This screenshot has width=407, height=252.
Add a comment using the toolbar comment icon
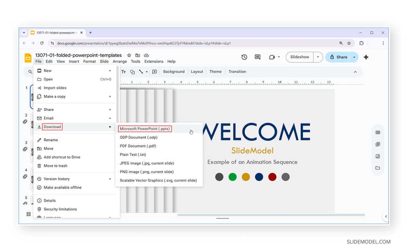[155, 72]
